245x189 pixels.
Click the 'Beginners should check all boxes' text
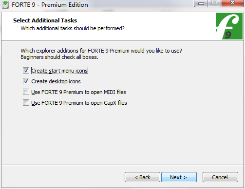point(59,57)
